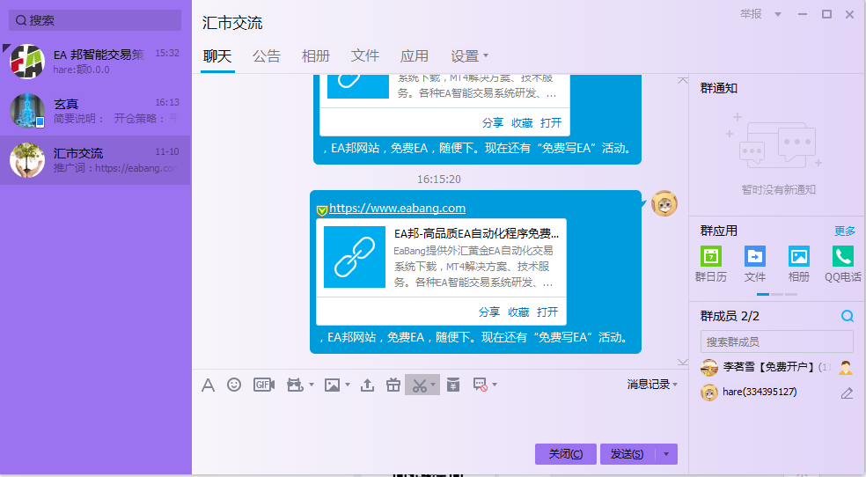Click 收藏 on the lower link card

tap(518, 312)
